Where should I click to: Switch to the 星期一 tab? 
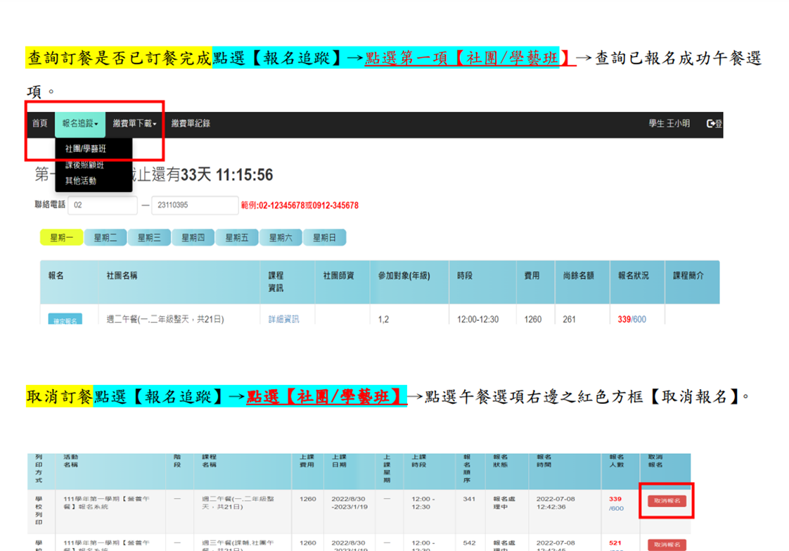point(62,238)
